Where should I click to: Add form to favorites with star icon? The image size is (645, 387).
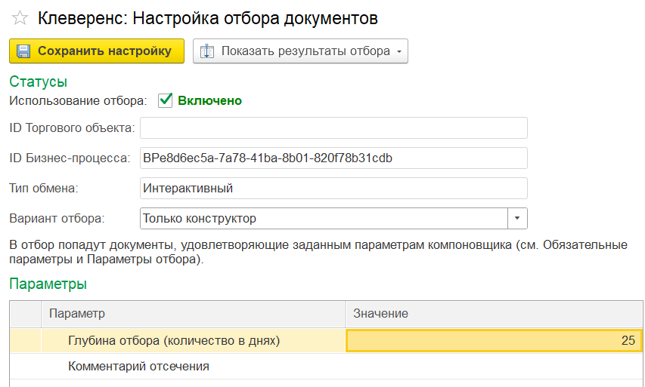pyautogui.click(x=20, y=18)
